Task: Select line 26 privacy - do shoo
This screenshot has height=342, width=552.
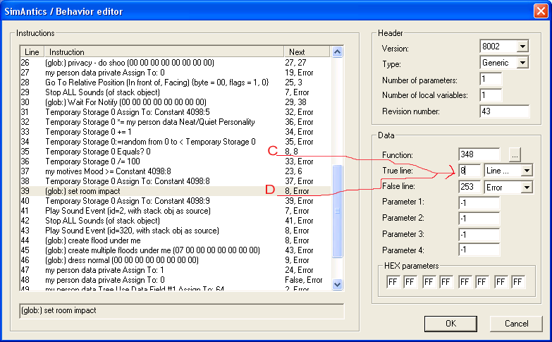Action: click(x=175, y=63)
